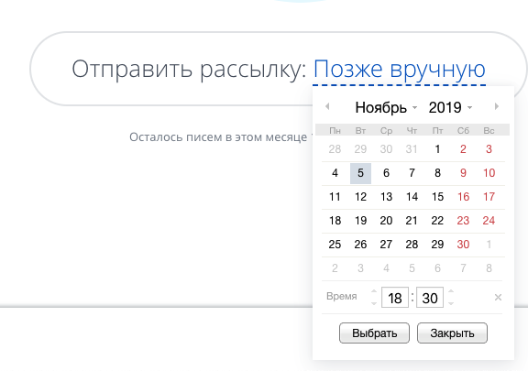The height and width of the screenshot is (371, 528).
Task: Click the Выбрать button
Action: [x=374, y=333]
